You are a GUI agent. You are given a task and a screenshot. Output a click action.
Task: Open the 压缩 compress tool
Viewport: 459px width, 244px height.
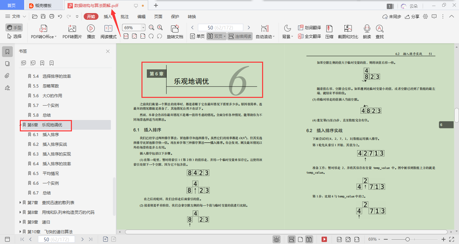(329, 32)
